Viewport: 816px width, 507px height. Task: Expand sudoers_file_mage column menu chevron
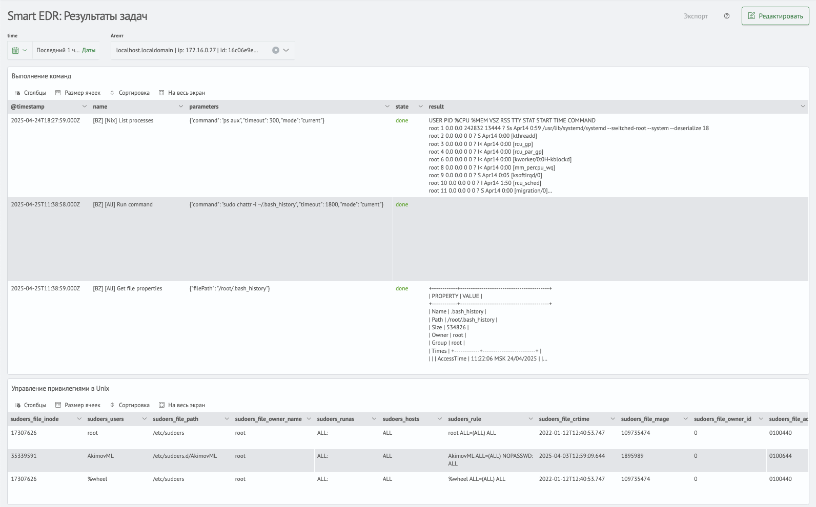(685, 419)
